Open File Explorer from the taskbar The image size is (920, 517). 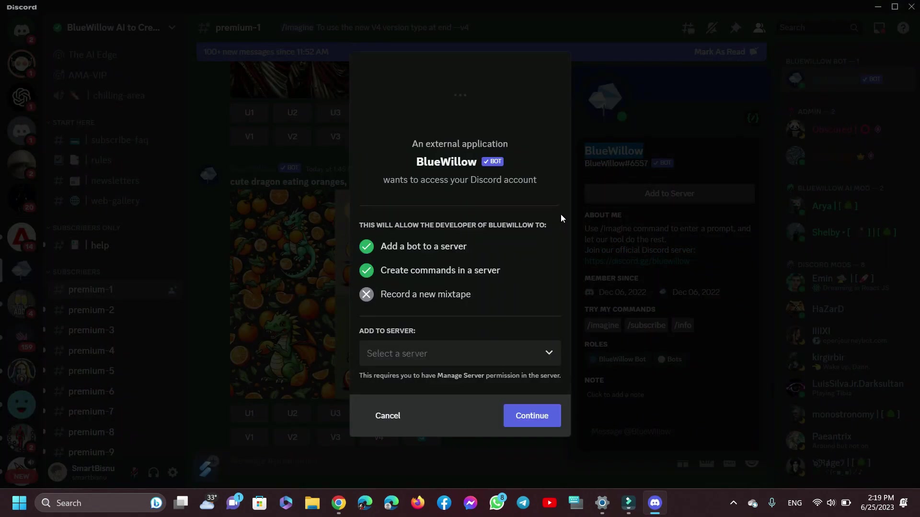pyautogui.click(x=312, y=503)
